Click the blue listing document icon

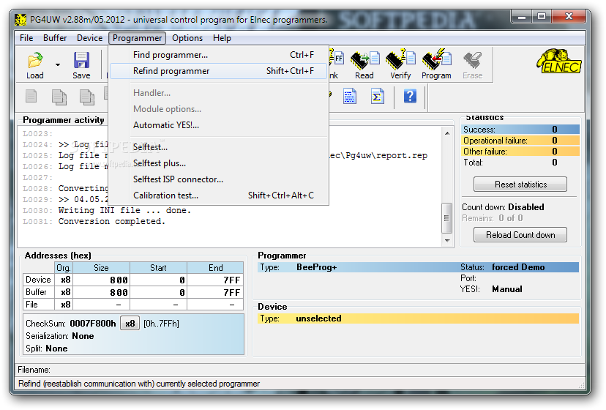click(x=349, y=97)
